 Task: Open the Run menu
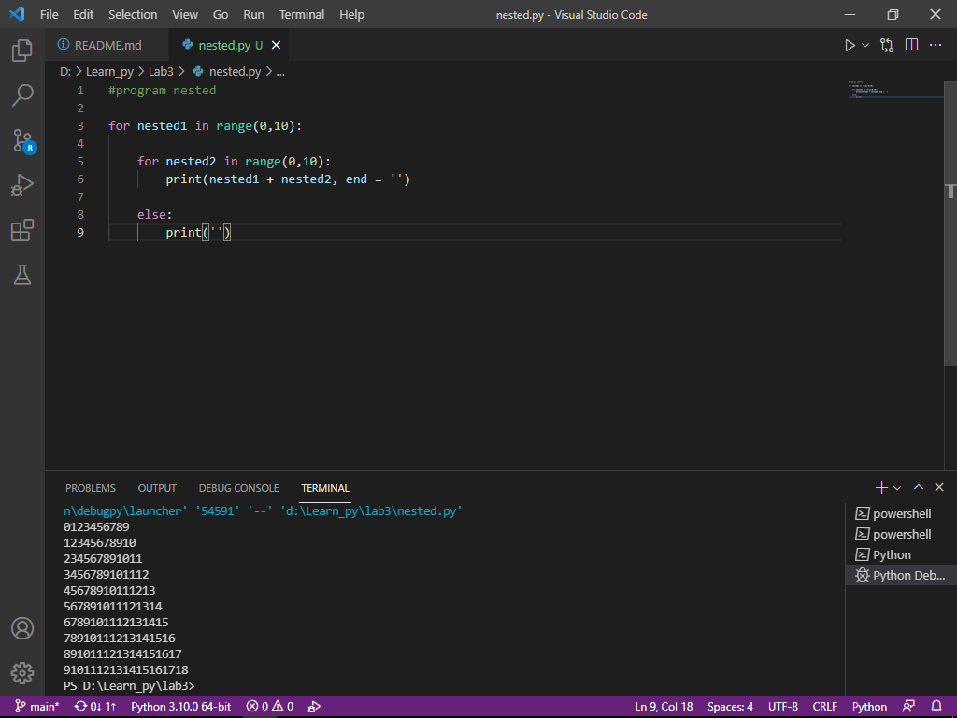[x=254, y=15]
